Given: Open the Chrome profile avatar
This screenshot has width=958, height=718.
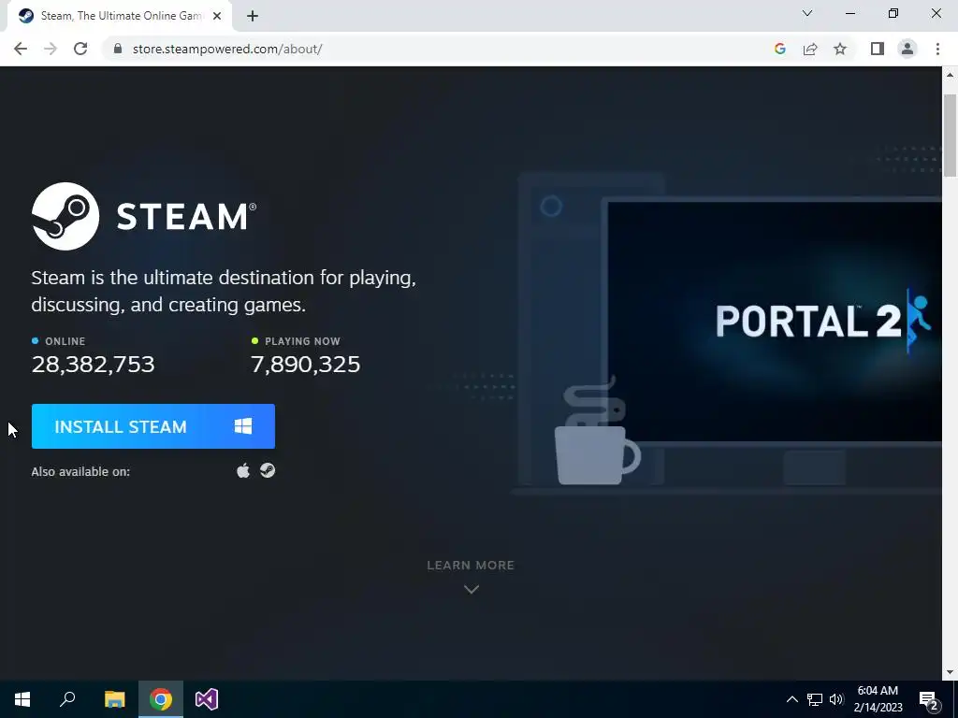Looking at the screenshot, I should pyautogui.click(x=907, y=49).
